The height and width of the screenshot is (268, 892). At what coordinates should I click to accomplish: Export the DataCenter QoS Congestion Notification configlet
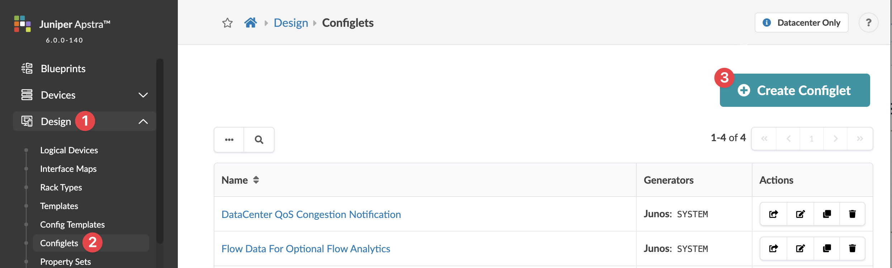click(x=773, y=214)
